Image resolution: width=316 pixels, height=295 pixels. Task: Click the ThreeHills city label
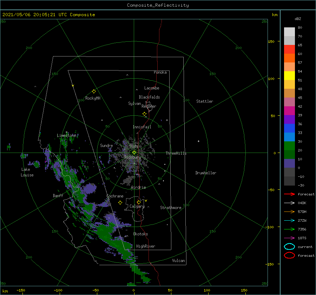click(x=176, y=153)
